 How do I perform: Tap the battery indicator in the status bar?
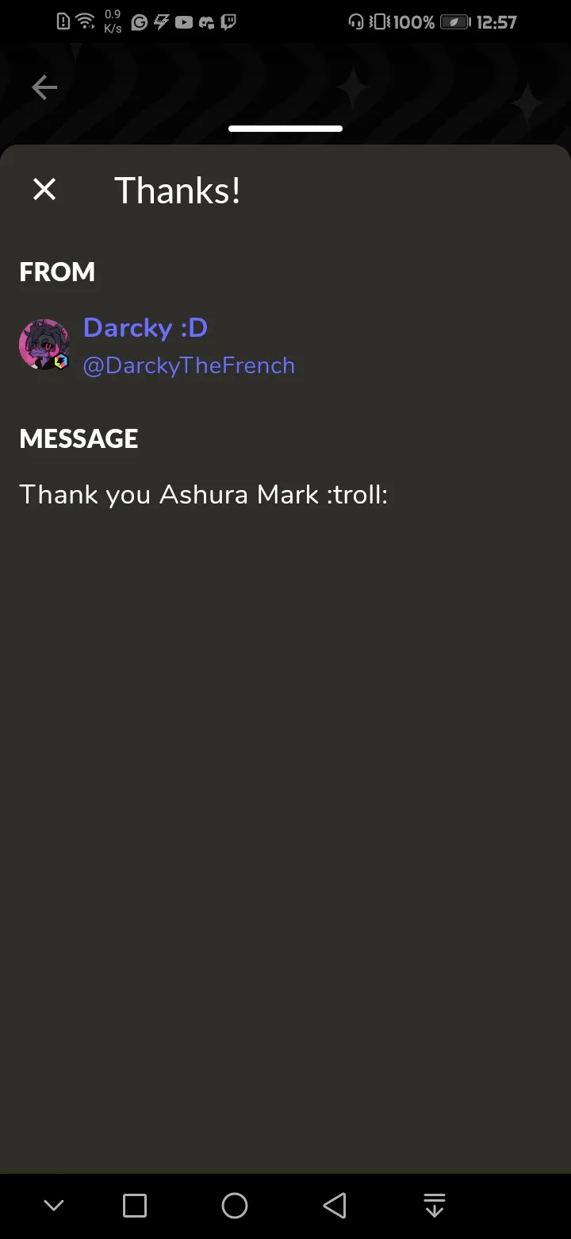point(455,22)
